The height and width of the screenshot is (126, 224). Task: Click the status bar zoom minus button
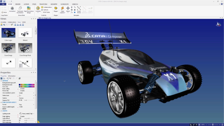(x=206, y=125)
